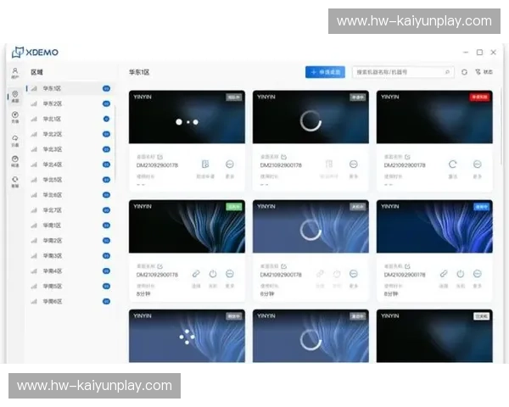The width and height of the screenshot is (509, 407).
Task: Click the blue count badge beside 华北1区
Action: tap(106, 119)
